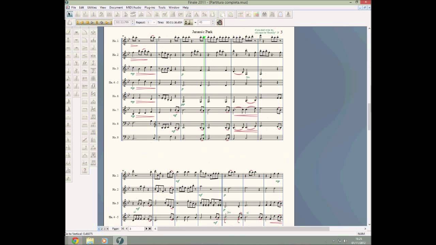
Task: Open the custom line question mark tool
Action: click(x=85, y=170)
